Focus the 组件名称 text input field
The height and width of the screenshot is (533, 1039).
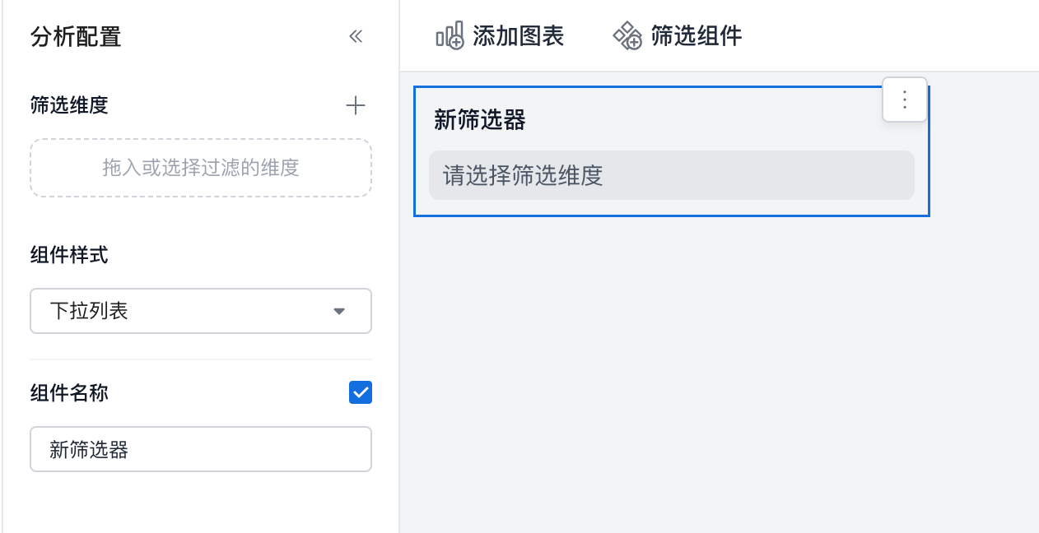200,449
